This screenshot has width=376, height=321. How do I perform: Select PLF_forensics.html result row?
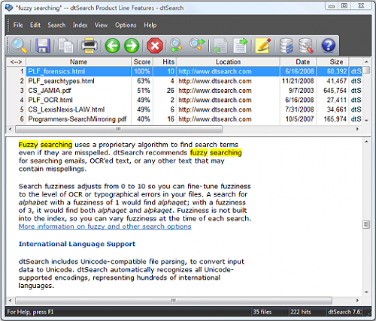184,71
